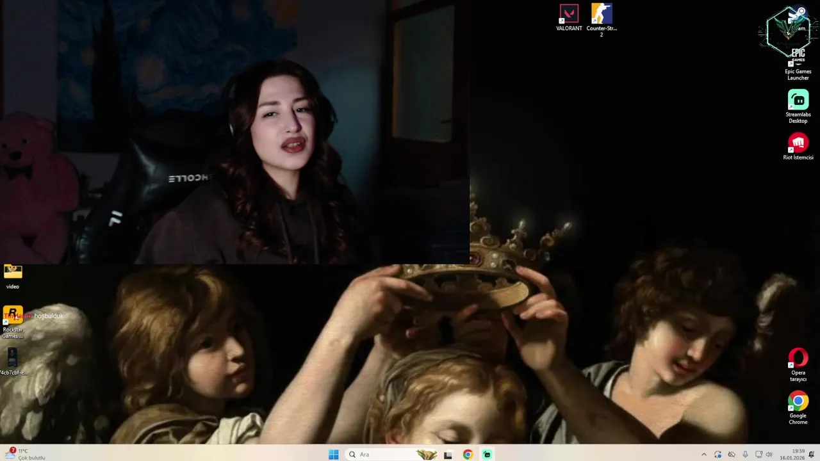Click the microphone tray icon

pos(745,455)
